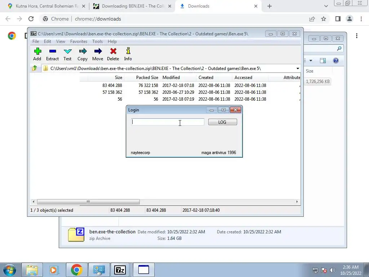The image size is (369, 277).
Task: Sort by the Accessed column header
Action: point(250,78)
